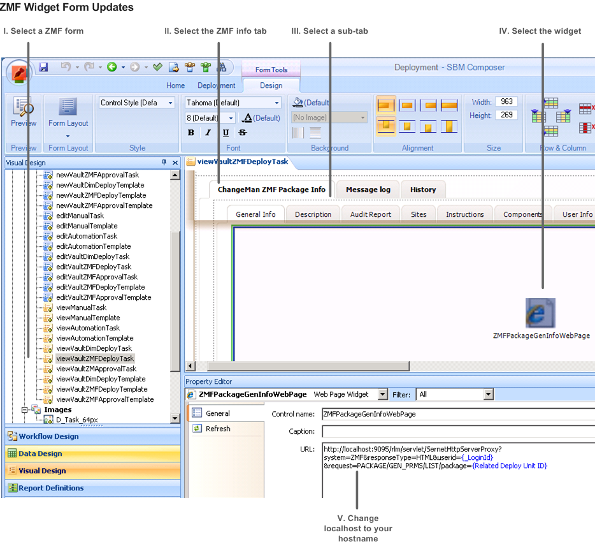
Task: Open the SBM Composer application orb menu
Action: (19, 72)
